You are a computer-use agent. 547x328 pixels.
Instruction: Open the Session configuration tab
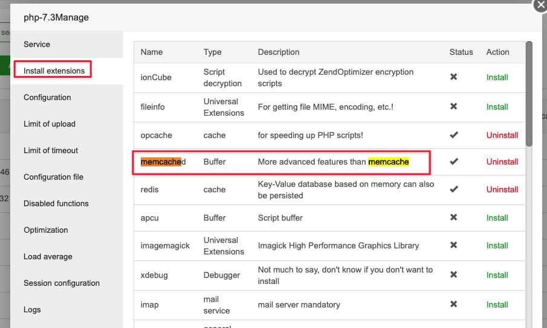point(62,283)
